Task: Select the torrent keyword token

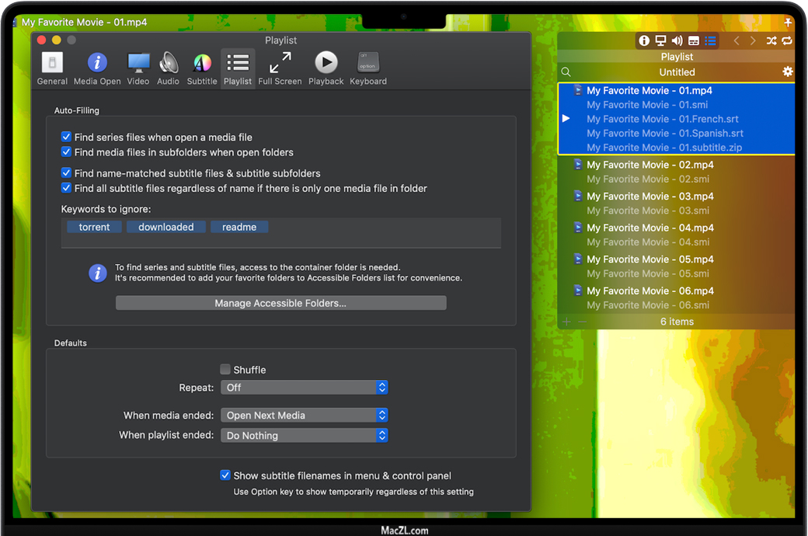Action: click(x=94, y=227)
